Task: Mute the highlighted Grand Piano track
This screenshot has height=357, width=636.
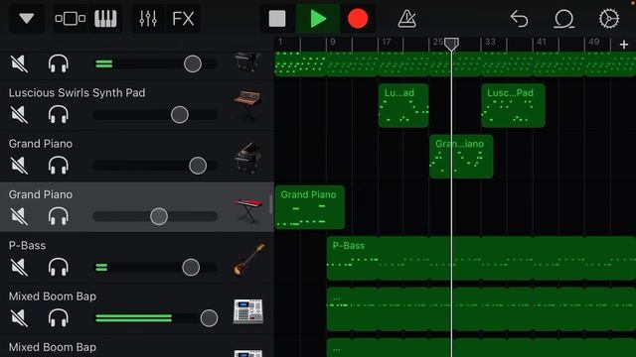Action: coord(19,216)
